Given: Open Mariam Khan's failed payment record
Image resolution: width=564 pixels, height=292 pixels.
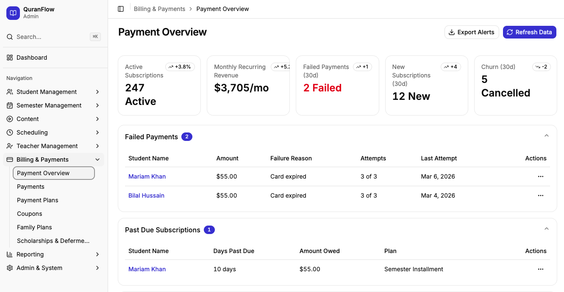Looking at the screenshot, I should pyautogui.click(x=147, y=176).
